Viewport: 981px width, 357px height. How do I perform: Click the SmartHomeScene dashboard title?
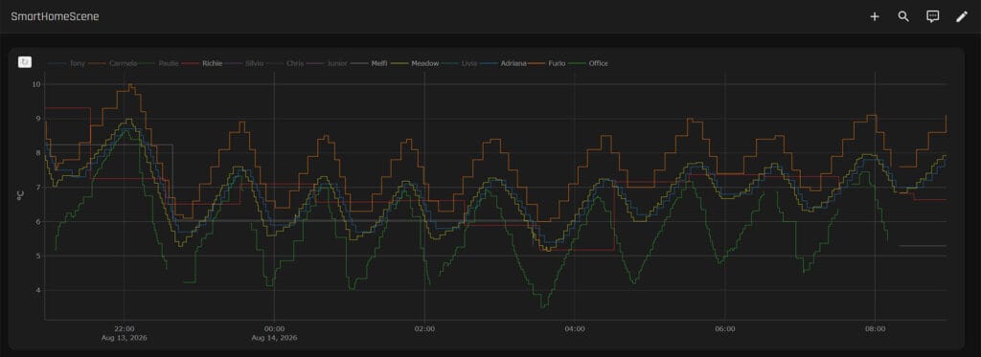click(x=55, y=17)
